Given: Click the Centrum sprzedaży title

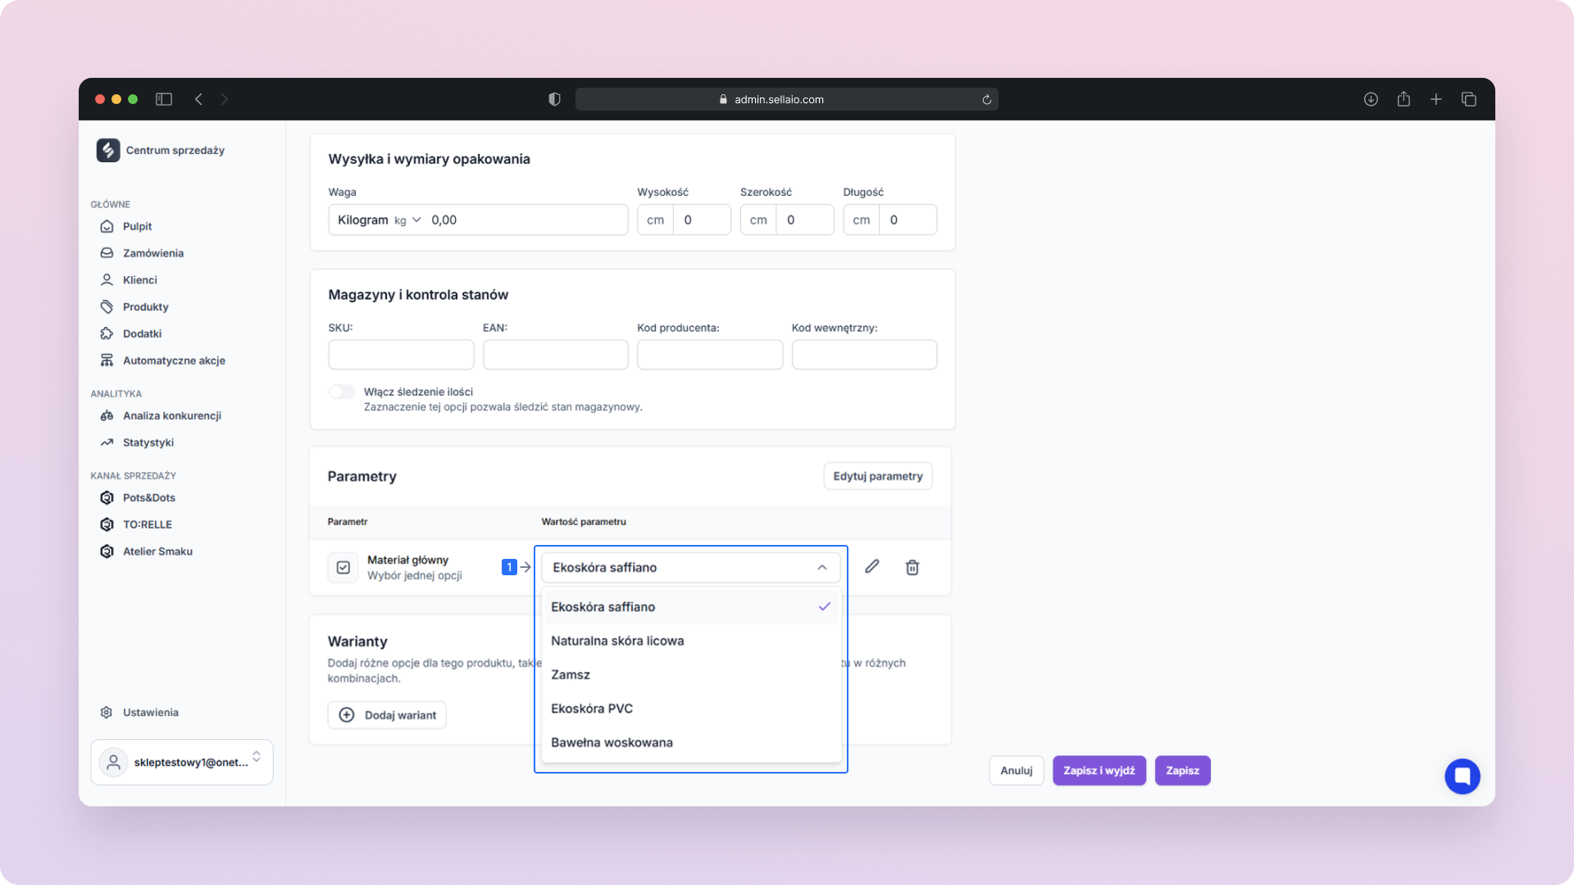Looking at the screenshot, I should point(175,150).
